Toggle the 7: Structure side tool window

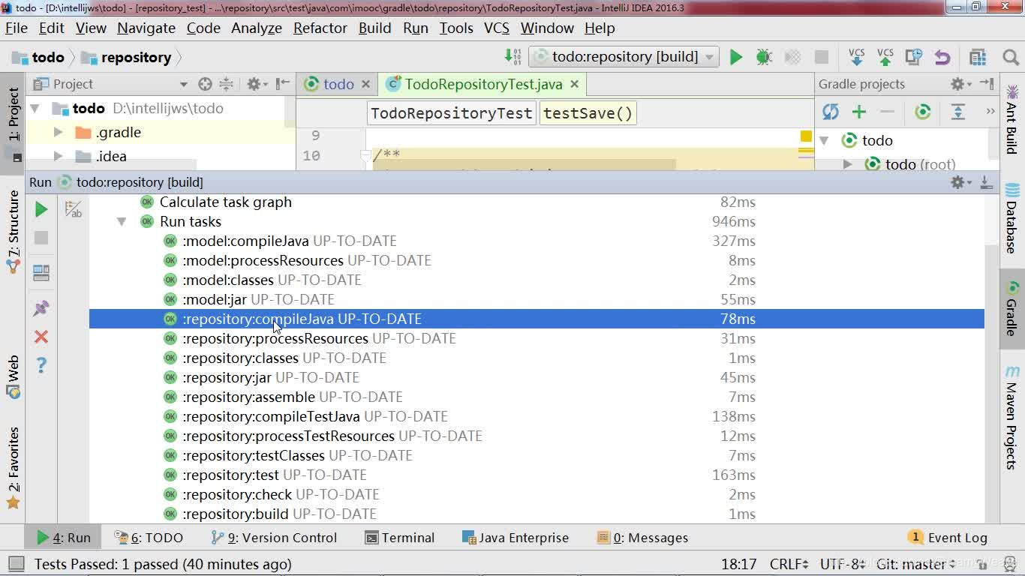coord(13,231)
